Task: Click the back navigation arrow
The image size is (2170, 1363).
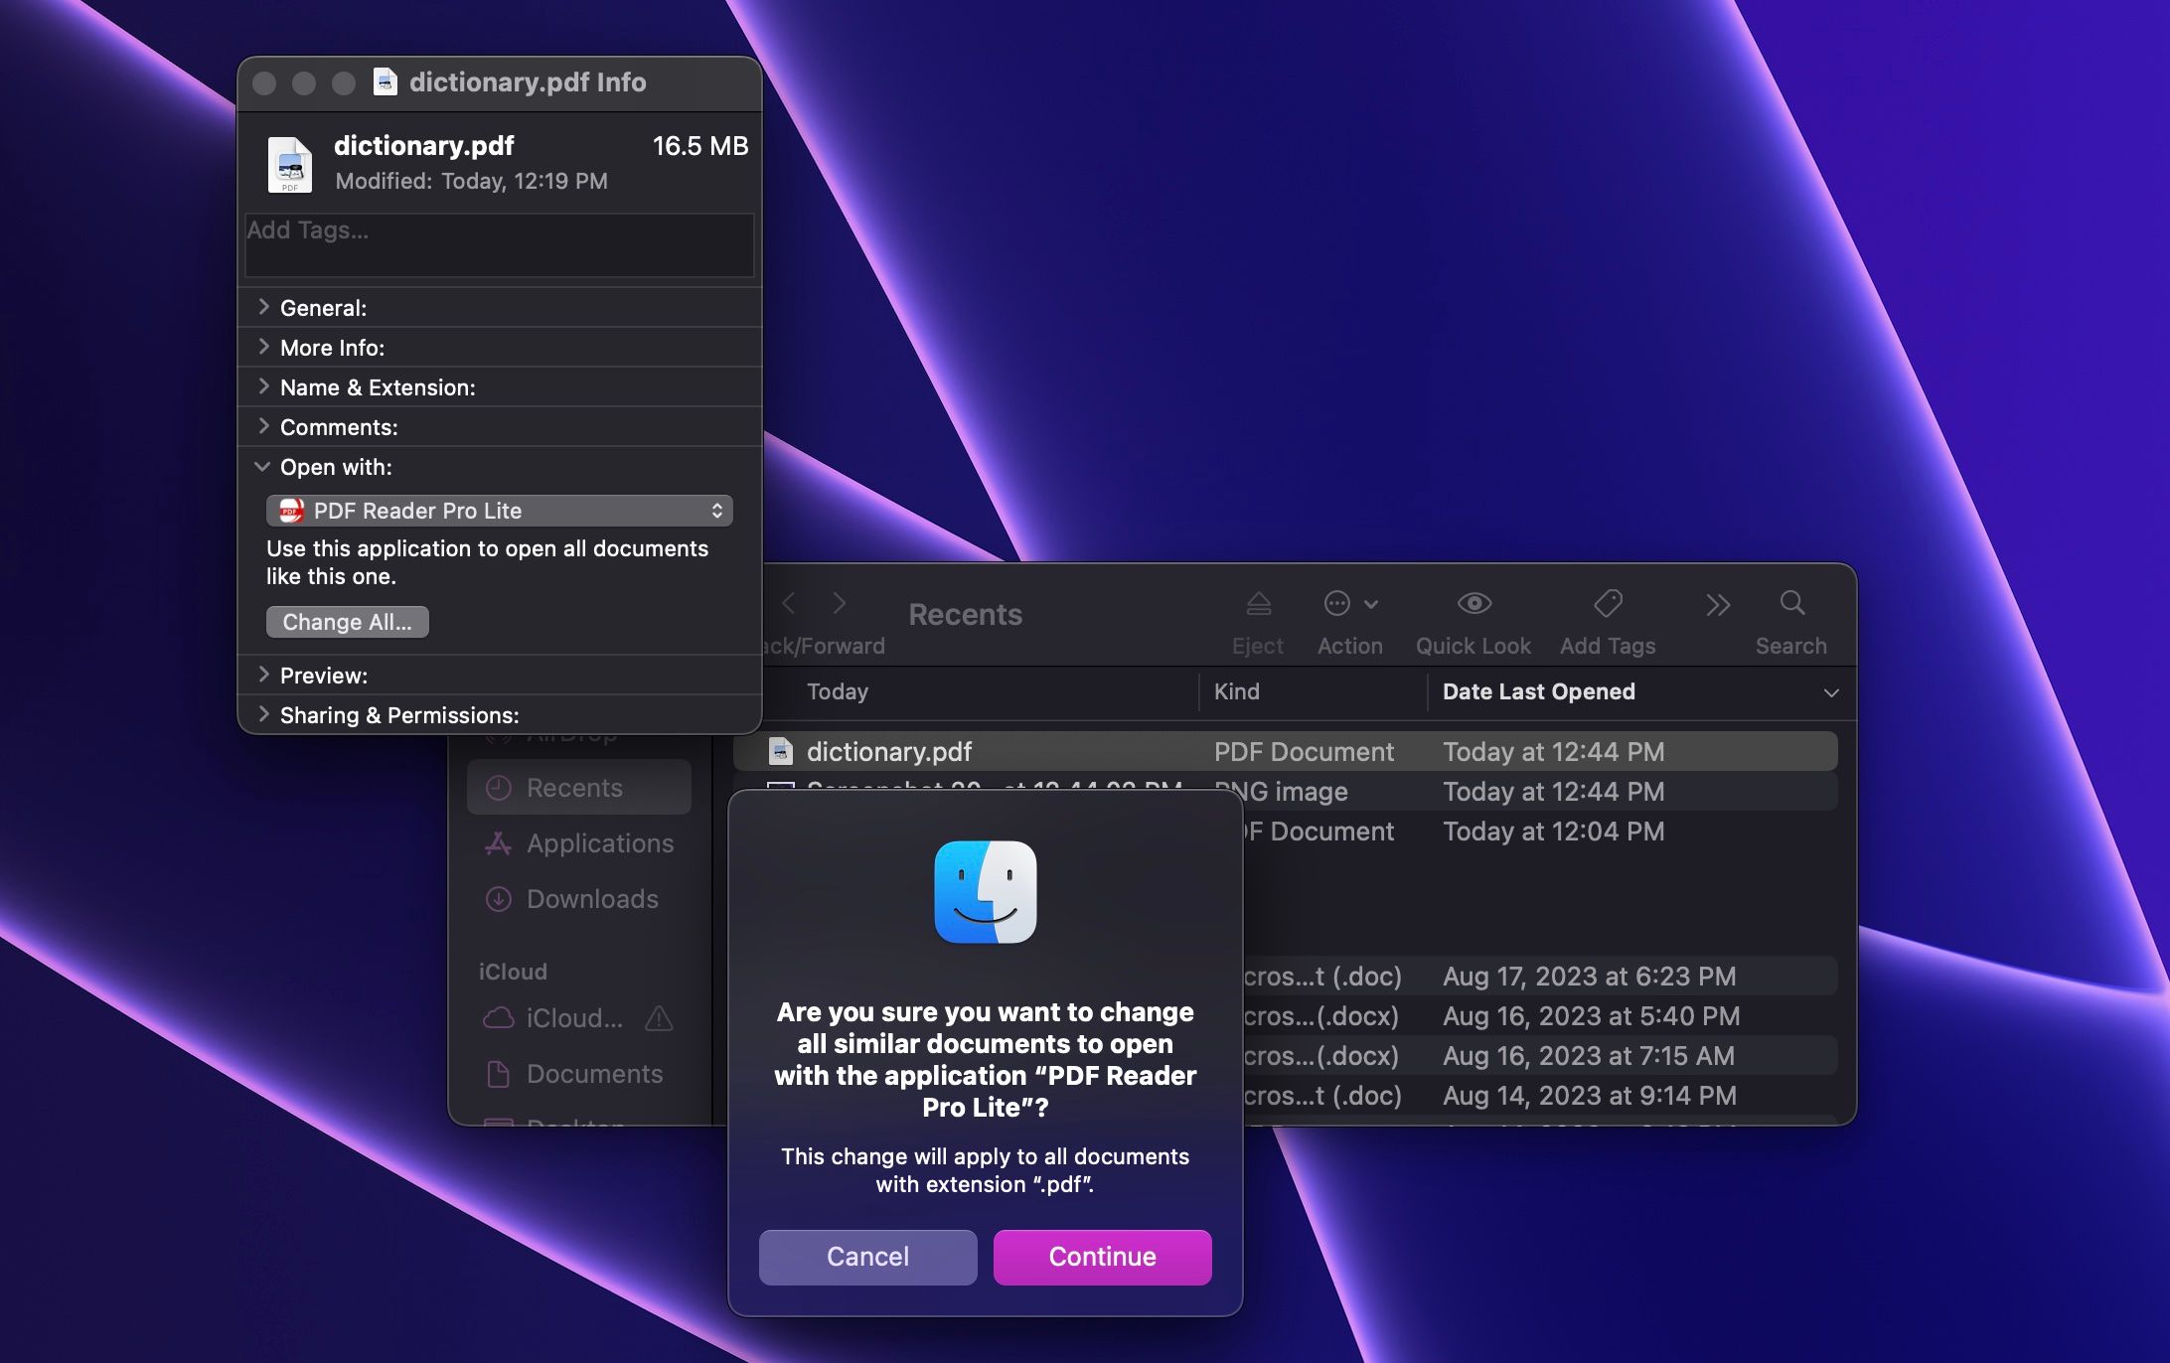Action: pyautogui.click(x=788, y=603)
